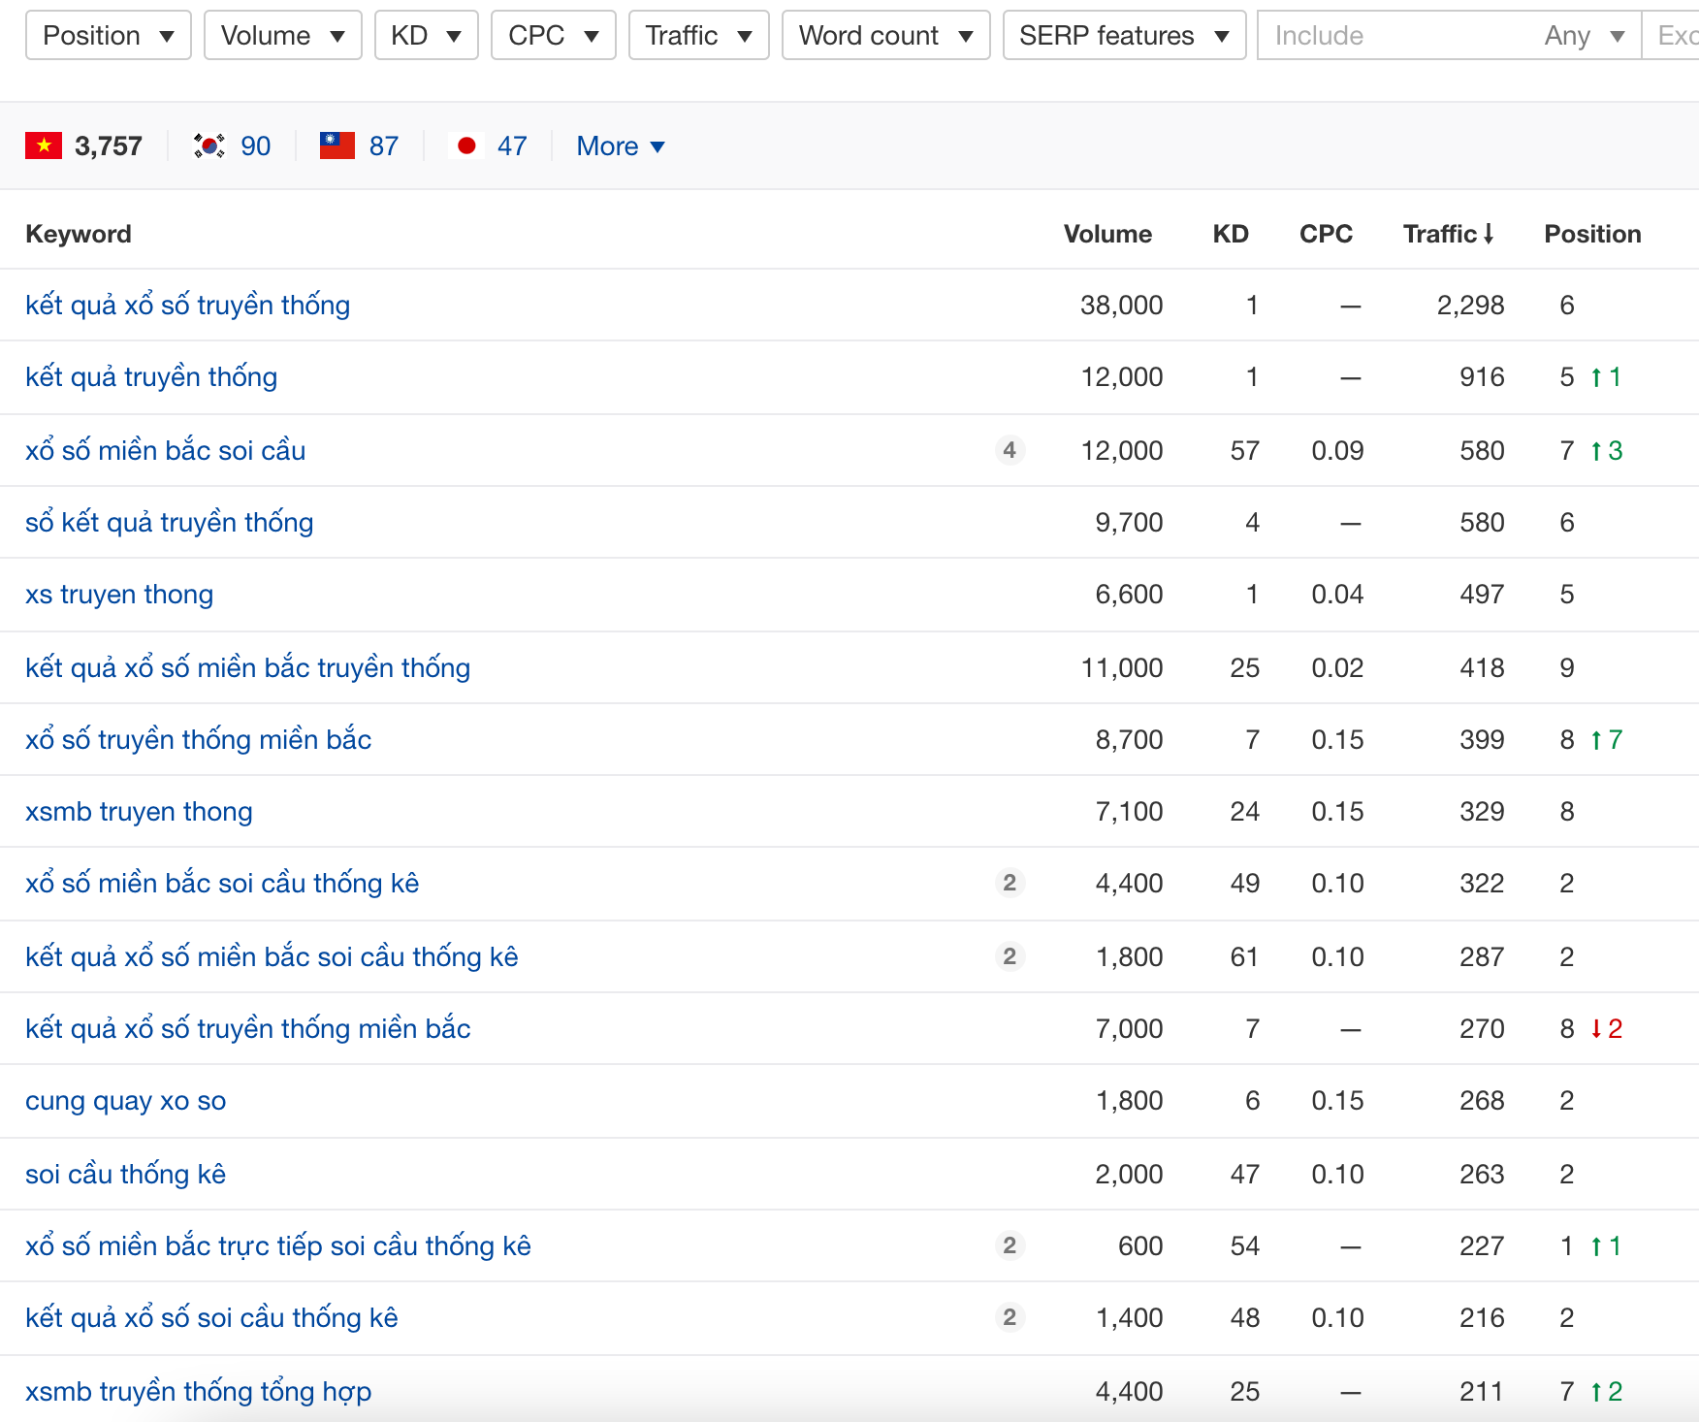Click Taiwan keyword count 87
The height and width of the screenshot is (1422, 1699).
pyautogui.click(x=384, y=145)
